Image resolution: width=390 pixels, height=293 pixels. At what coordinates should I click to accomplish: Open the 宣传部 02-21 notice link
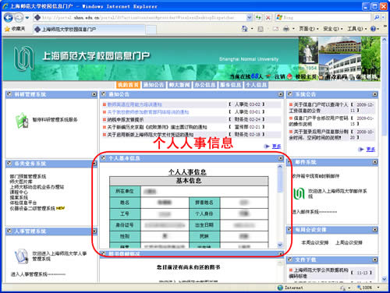point(157,127)
